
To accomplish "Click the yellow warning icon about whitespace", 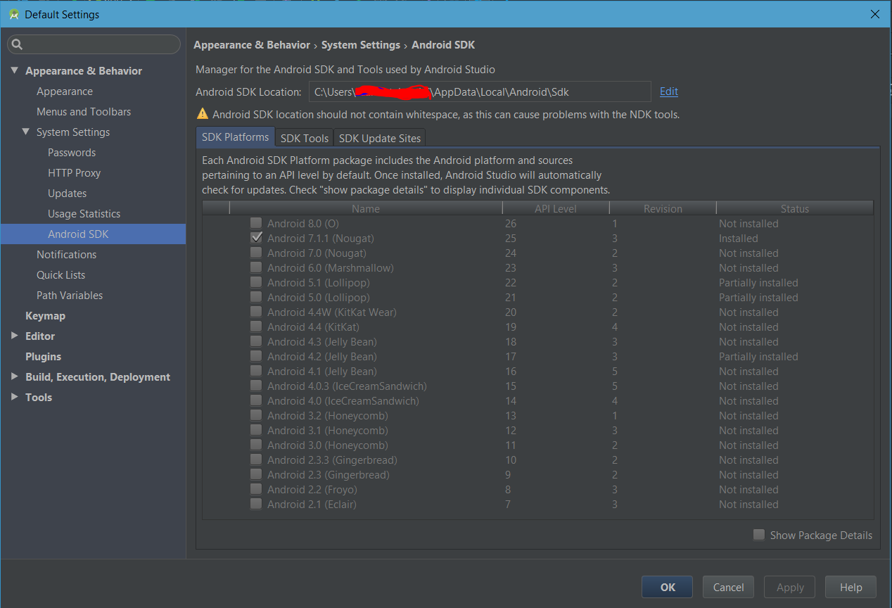I will [203, 113].
